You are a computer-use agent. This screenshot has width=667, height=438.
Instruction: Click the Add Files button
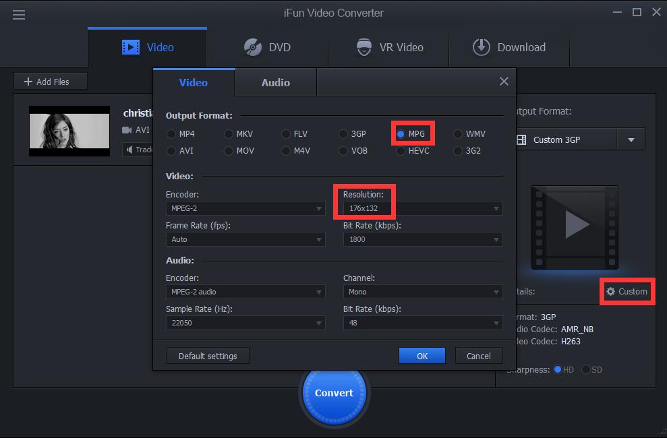point(50,82)
